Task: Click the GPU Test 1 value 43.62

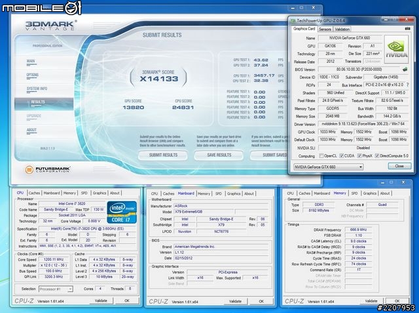Action: pos(261,60)
